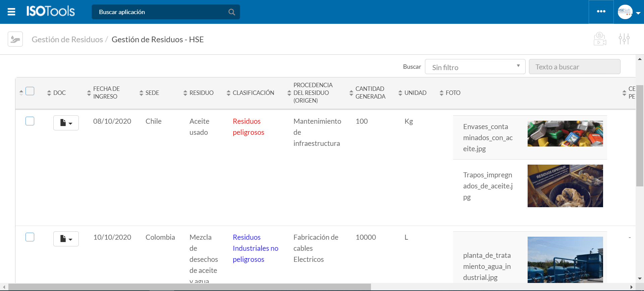The height and width of the screenshot is (291, 644).
Task: Open the Sin filtro filter dropdown
Action: coord(475,67)
